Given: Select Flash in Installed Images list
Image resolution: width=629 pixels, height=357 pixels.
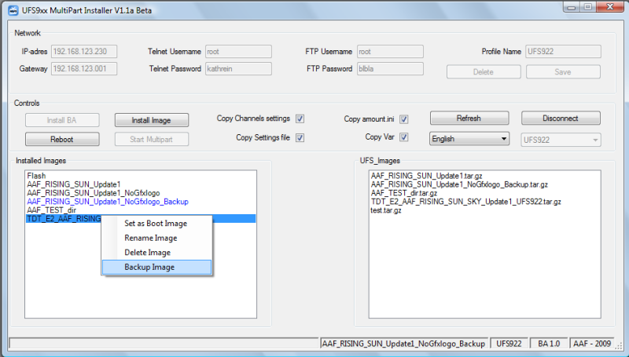Looking at the screenshot, I should (x=35, y=176).
